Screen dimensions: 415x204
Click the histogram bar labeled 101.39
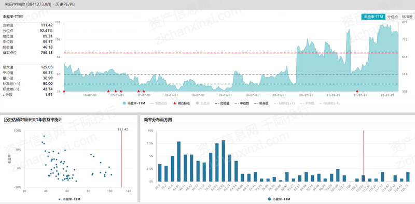click(338, 175)
